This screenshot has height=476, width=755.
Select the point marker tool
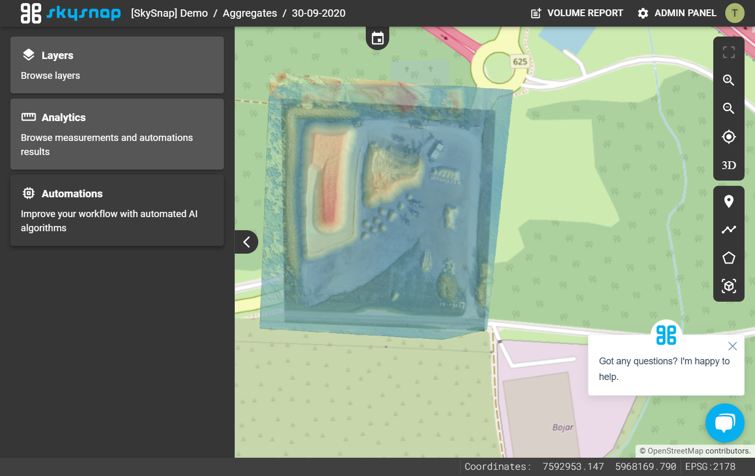point(729,201)
